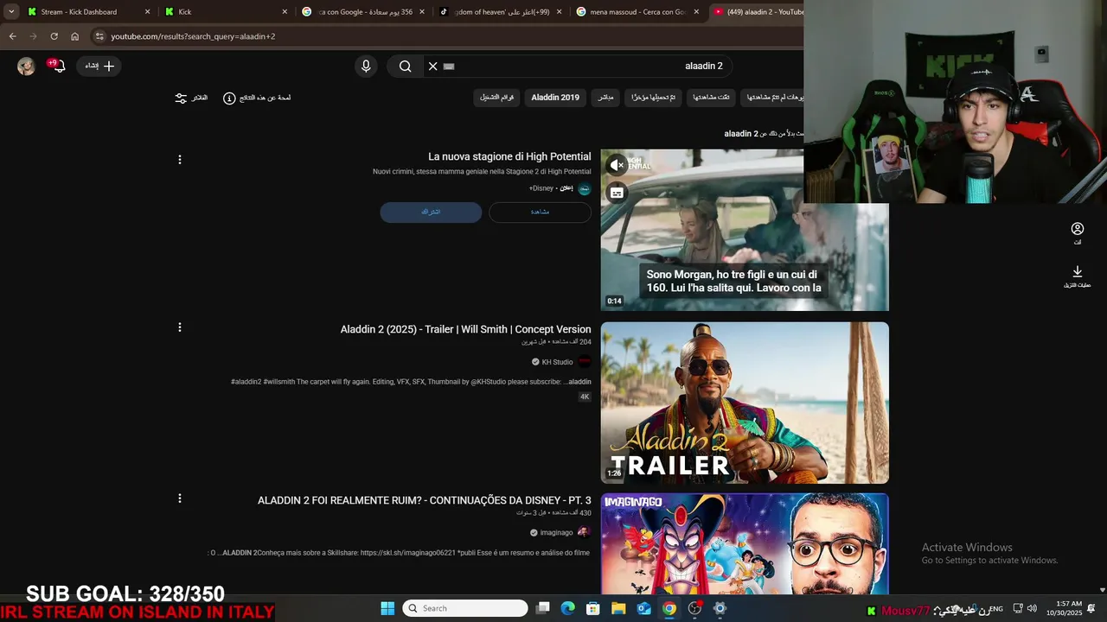The image size is (1107, 622).
Task: Open the Downloads icon in sidebar
Action: 1078,272
